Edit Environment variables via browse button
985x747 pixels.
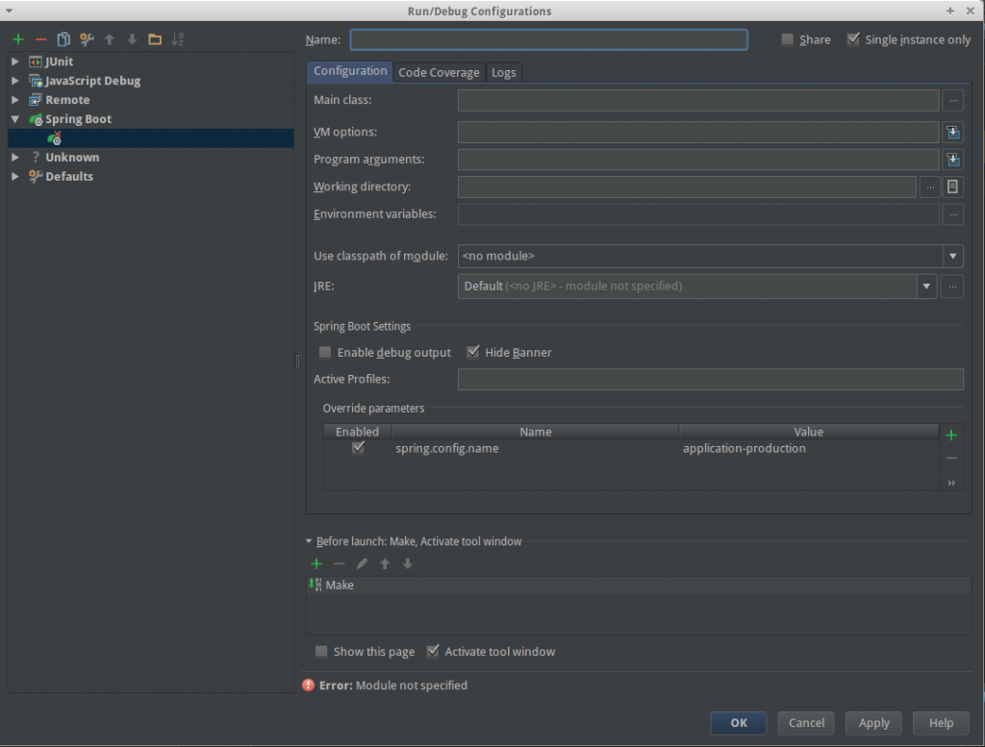[x=953, y=214]
